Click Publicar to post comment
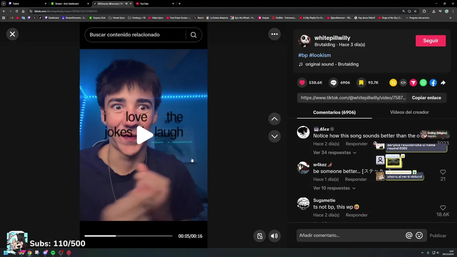 coord(438,236)
